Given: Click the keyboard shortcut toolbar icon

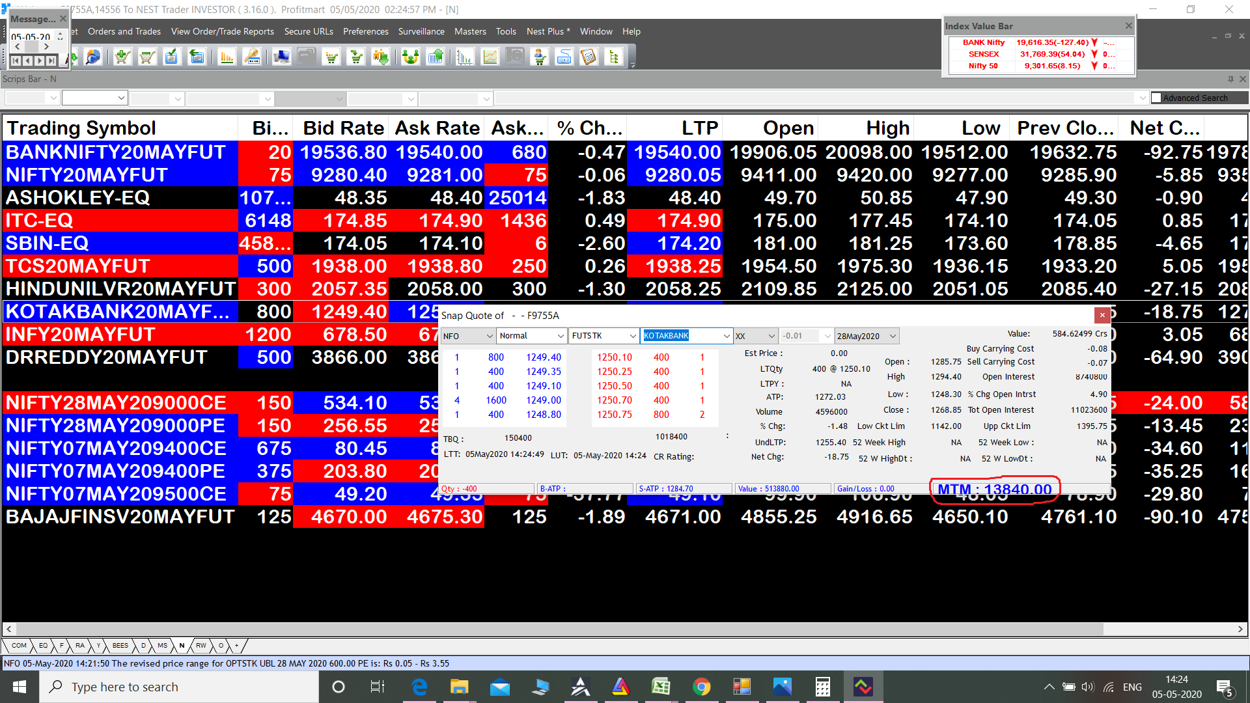Looking at the screenshot, I should (564, 57).
